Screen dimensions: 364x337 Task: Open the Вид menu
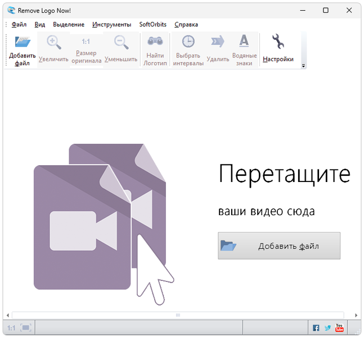pyautogui.click(x=40, y=24)
